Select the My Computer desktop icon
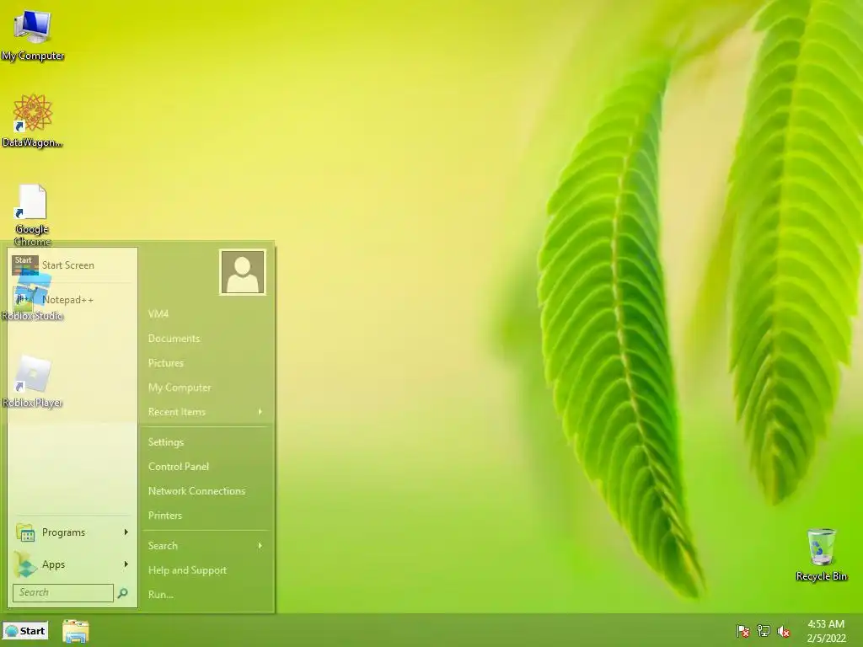Screen dimensions: 863x647 pos(33,35)
